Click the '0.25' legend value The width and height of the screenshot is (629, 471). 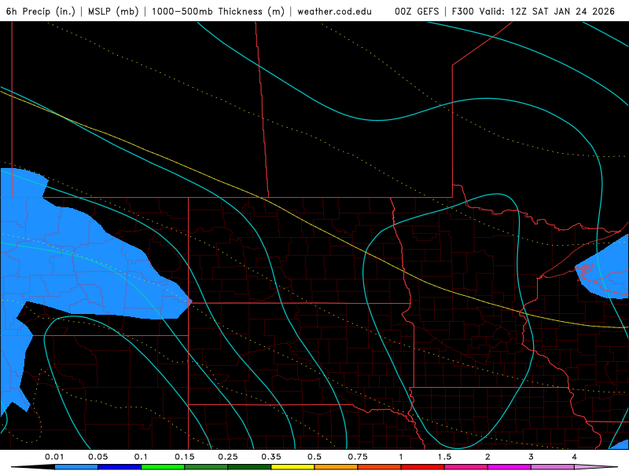pyautogui.click(x=228, y=457)
